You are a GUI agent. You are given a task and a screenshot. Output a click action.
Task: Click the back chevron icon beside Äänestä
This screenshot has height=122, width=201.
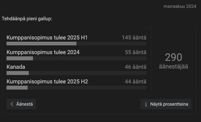point(12,104)
